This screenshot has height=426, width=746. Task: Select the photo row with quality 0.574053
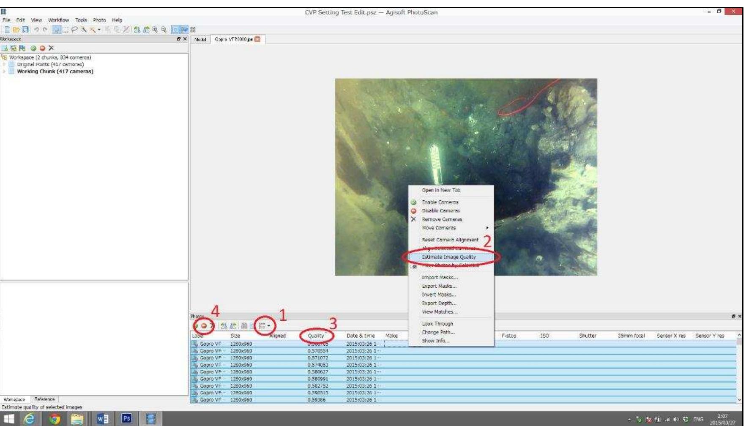pyautogui.click(x=318, y=365)
